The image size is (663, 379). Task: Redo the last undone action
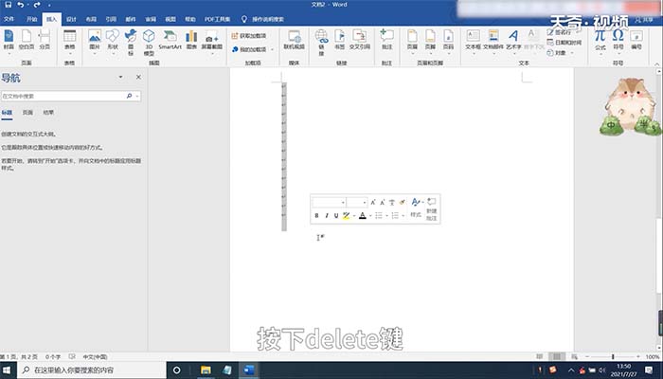pos(37,5)
